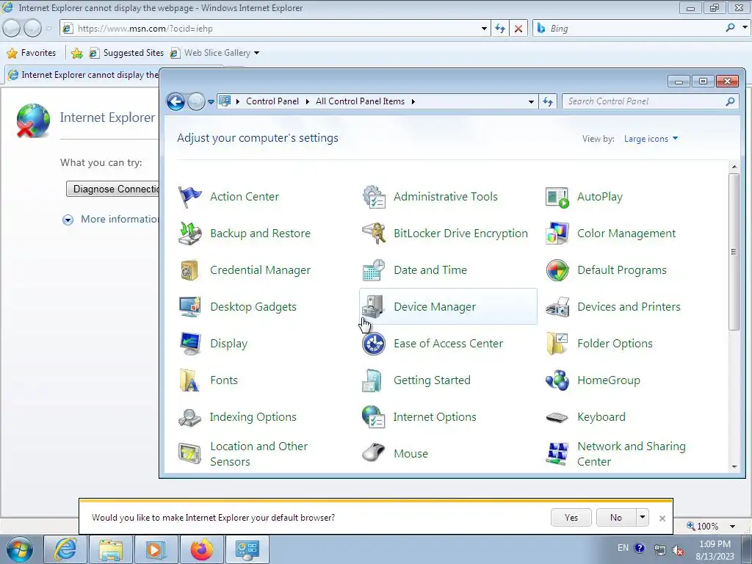Open the Devices and Printers icon
Screen dimensions: 752x564
point(557,307)
